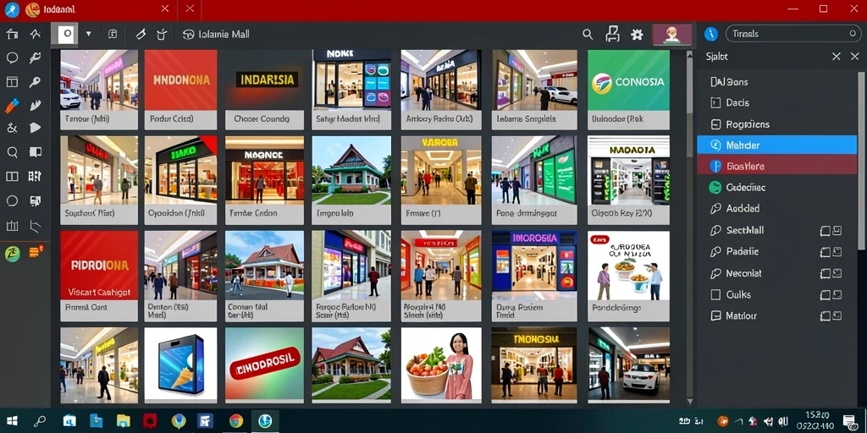867x433 pixels.
Task: Click the play arrow tool in the sidebar
Action: point(36,129)
